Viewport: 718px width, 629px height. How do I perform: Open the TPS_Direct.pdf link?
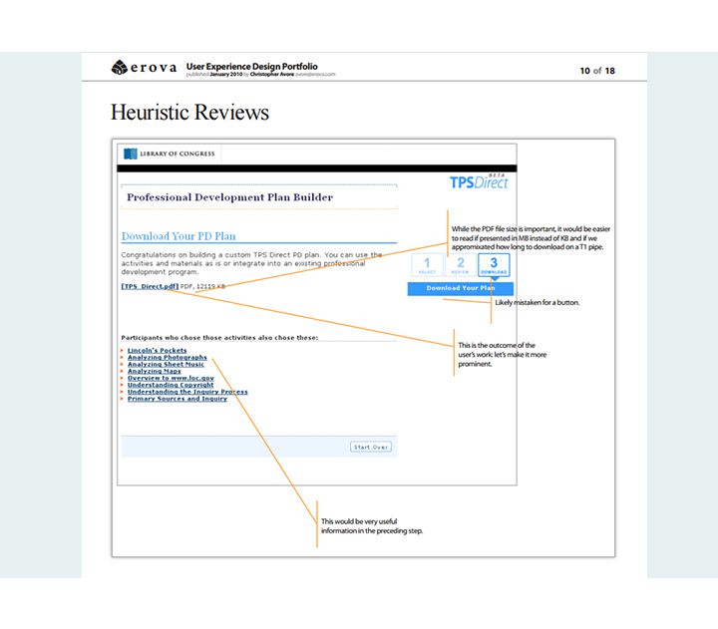point(150,286)
